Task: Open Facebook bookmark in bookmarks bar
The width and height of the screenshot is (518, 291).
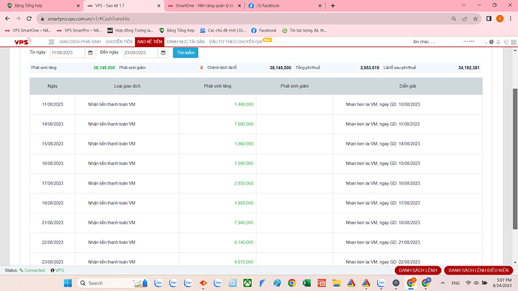Action: pos(264,30)
